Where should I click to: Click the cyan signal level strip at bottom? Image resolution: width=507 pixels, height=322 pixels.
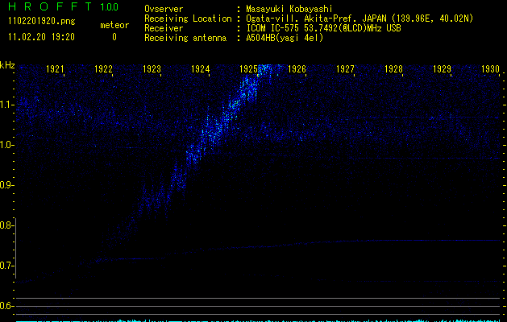258,321
